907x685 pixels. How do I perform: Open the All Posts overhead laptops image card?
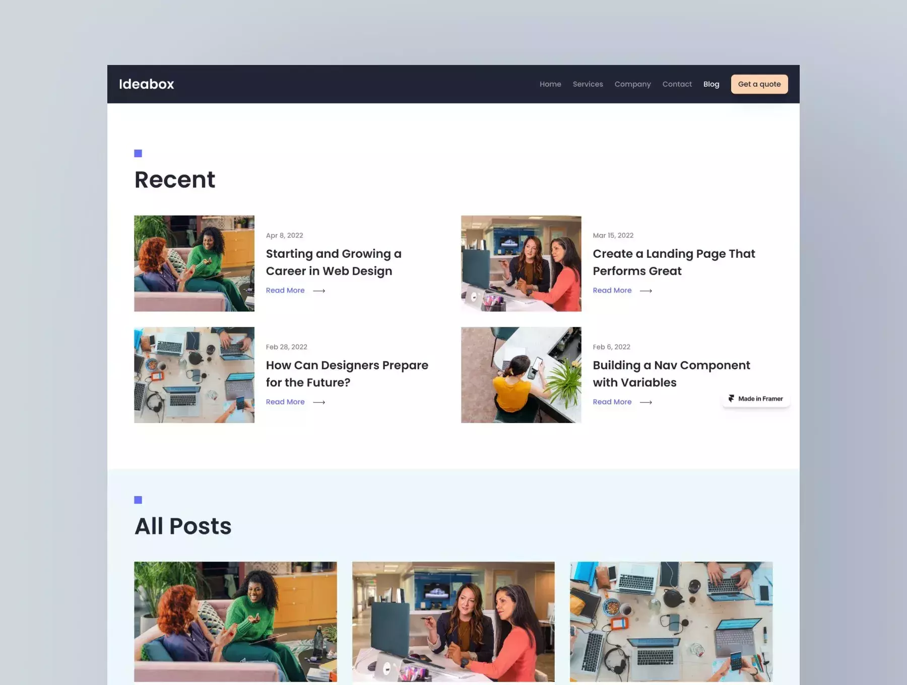tap(671, 622)
